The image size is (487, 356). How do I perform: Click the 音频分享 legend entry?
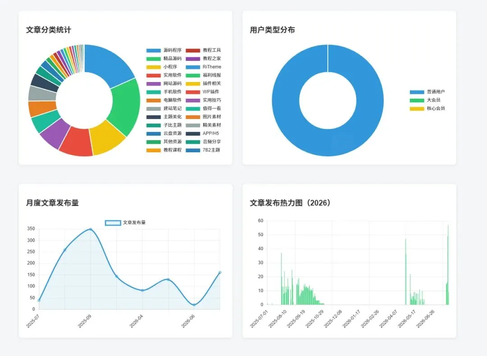pyautogui.click(x=203, y=142)
